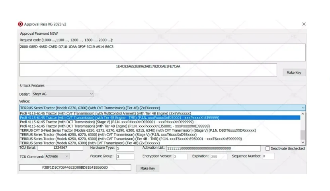Click the vehicle list scrollbar thumb
The height and width of the screenshot is (191, 330).
click(x=303, y=135)
